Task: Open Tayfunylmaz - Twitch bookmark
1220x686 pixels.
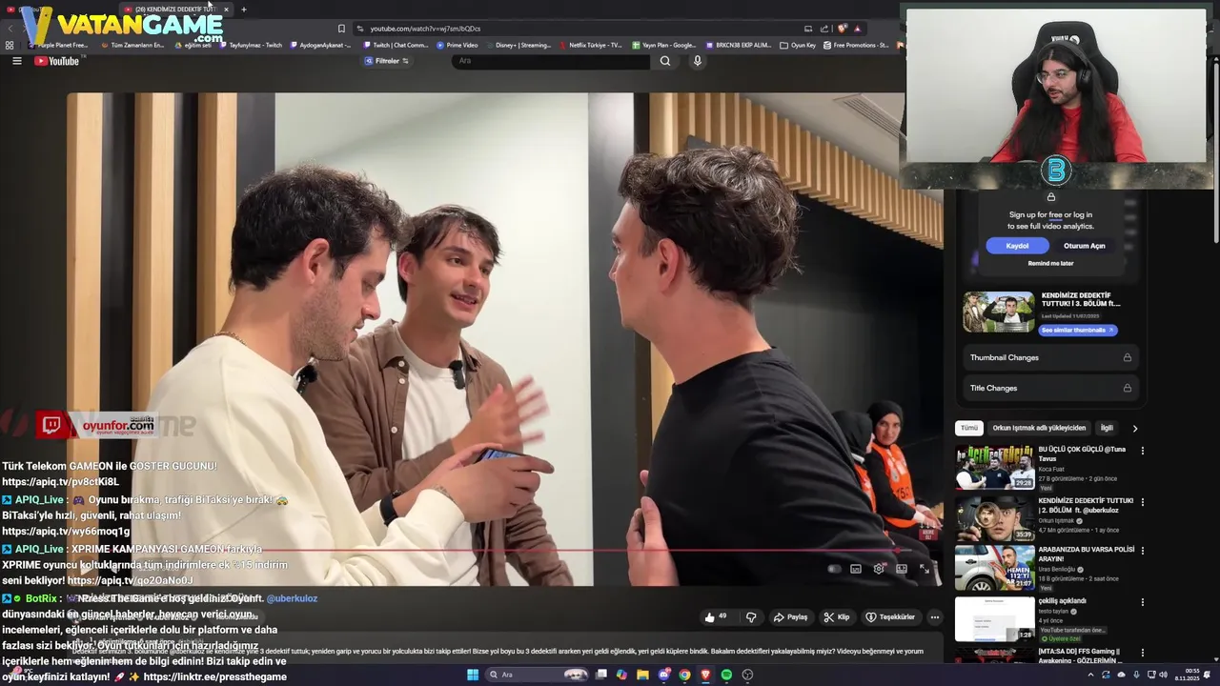Action: tap(251, 45)
